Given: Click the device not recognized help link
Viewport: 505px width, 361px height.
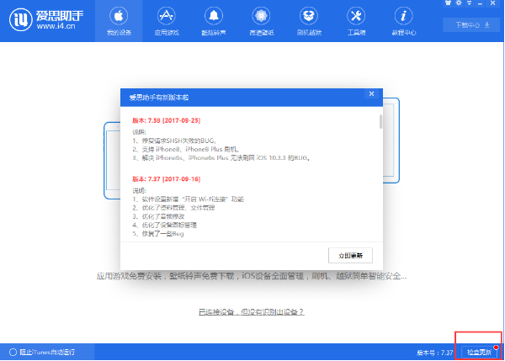Looking at the screenshot, I should point(251,311).
